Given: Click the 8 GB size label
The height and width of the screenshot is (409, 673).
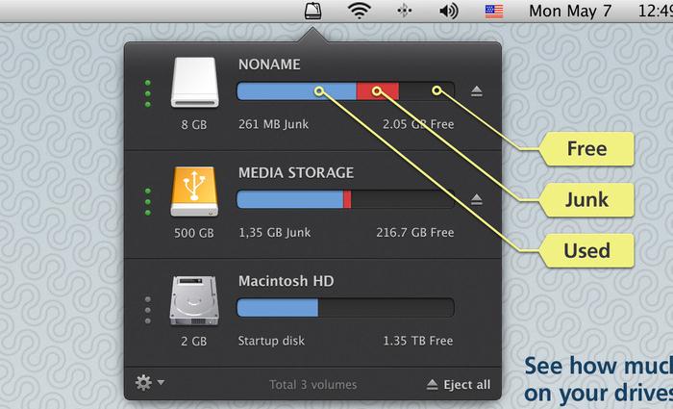Looking at the screenshot, I should pyautogui.click(x=194, y=124).
